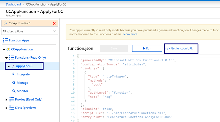Clear the "CCAppFunction" search with the red X
The width and height of the screenshot is (220, 122).
[x=54, y=23]
